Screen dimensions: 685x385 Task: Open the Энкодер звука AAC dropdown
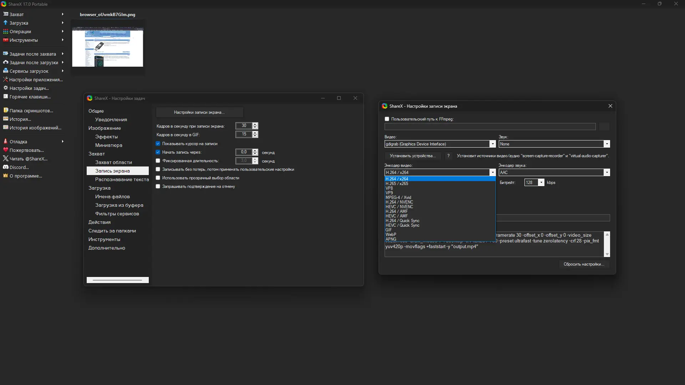point(607,173)
